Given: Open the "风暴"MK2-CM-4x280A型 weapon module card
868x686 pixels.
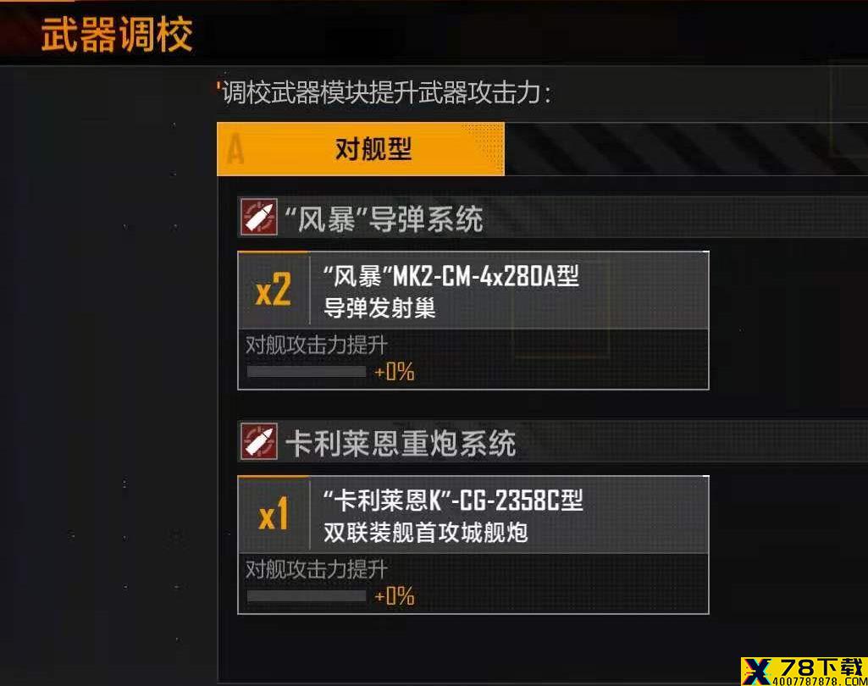Looking at the screenshot, I should (x=473, y=321).
